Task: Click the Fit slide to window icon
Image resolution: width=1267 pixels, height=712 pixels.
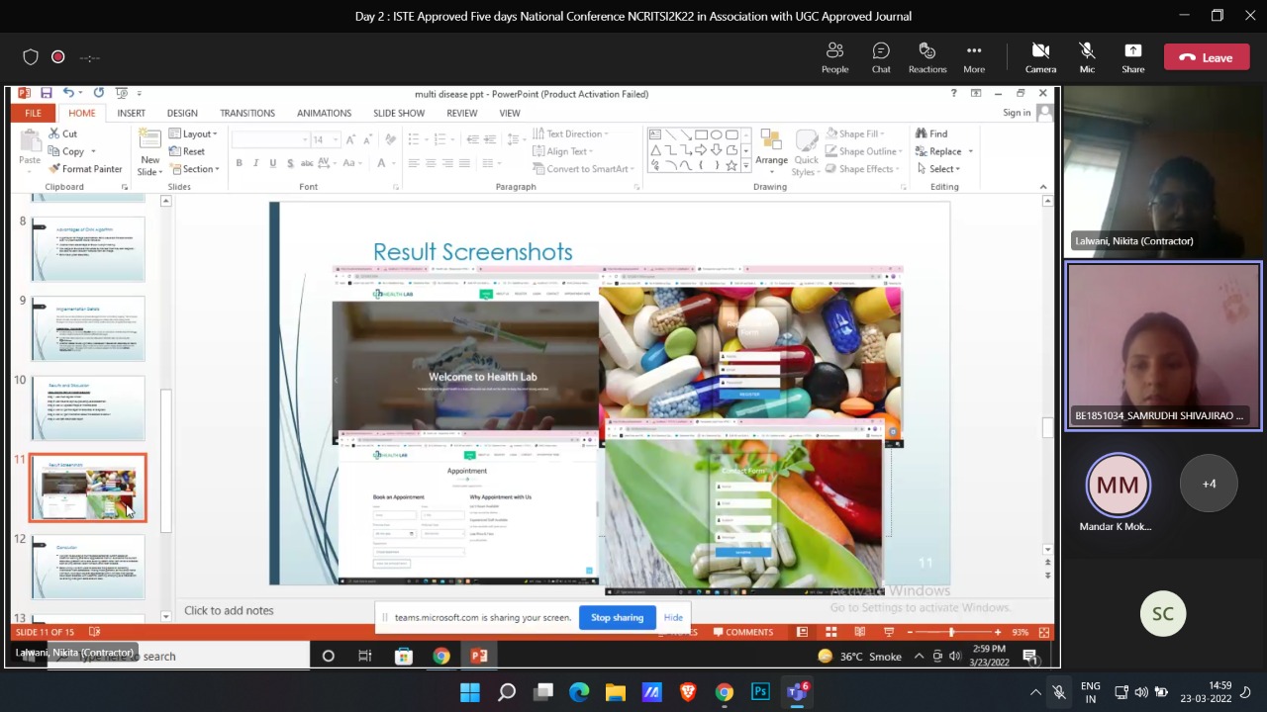Action: tap(1042, 632)
